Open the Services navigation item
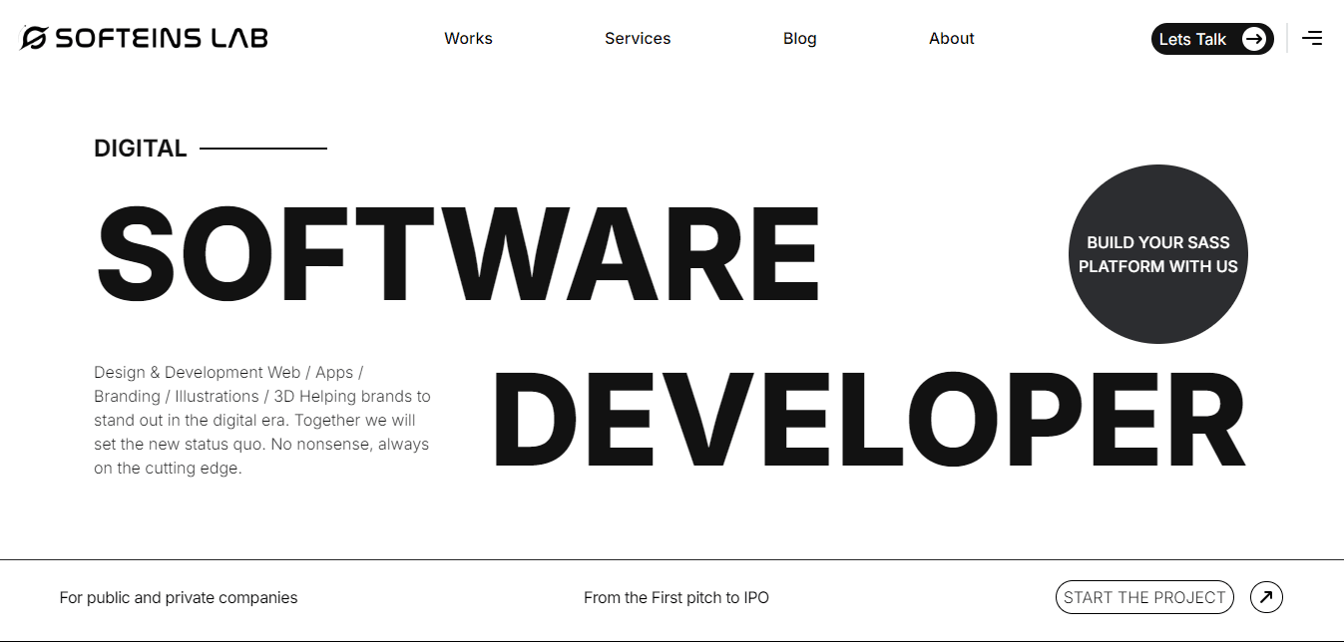1344x642 pixels. point(638,38)
